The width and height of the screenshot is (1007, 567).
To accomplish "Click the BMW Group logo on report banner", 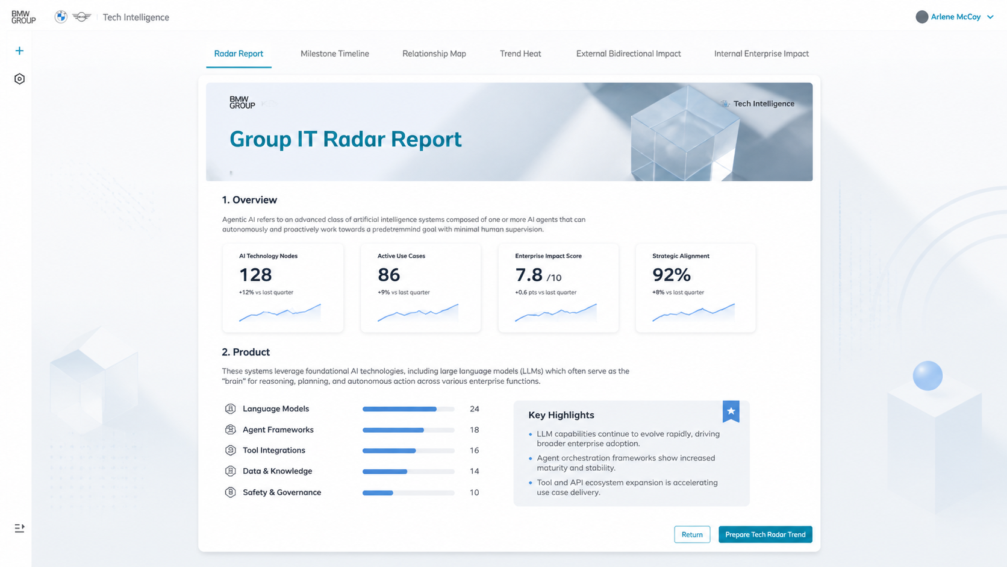I will pyautogui.click(x=242, y=102).
